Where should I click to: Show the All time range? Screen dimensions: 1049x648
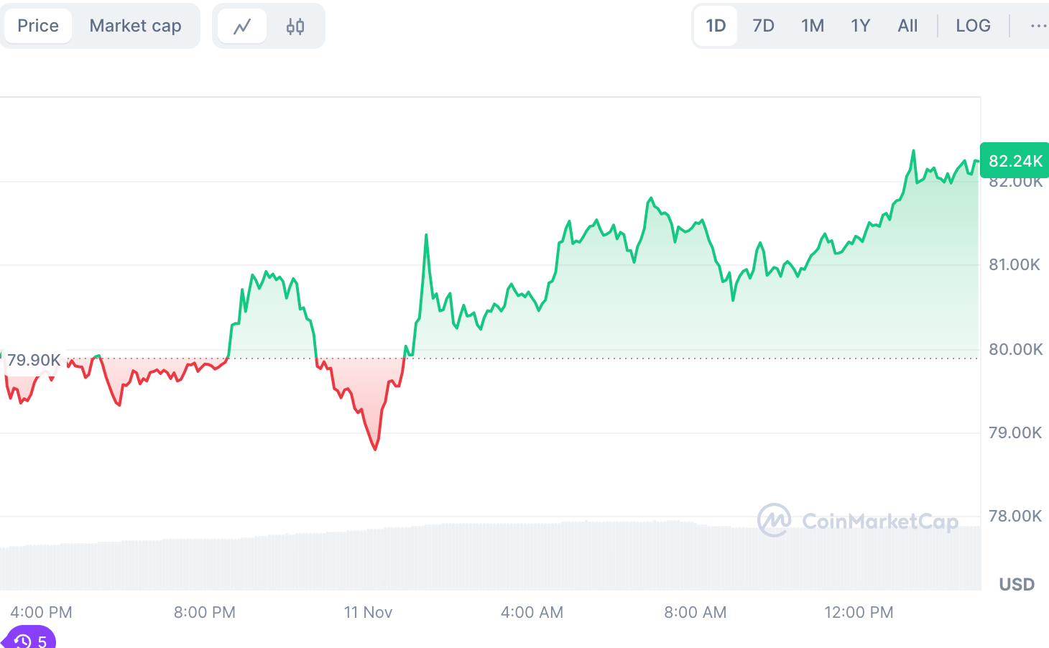tap(907, 26)
